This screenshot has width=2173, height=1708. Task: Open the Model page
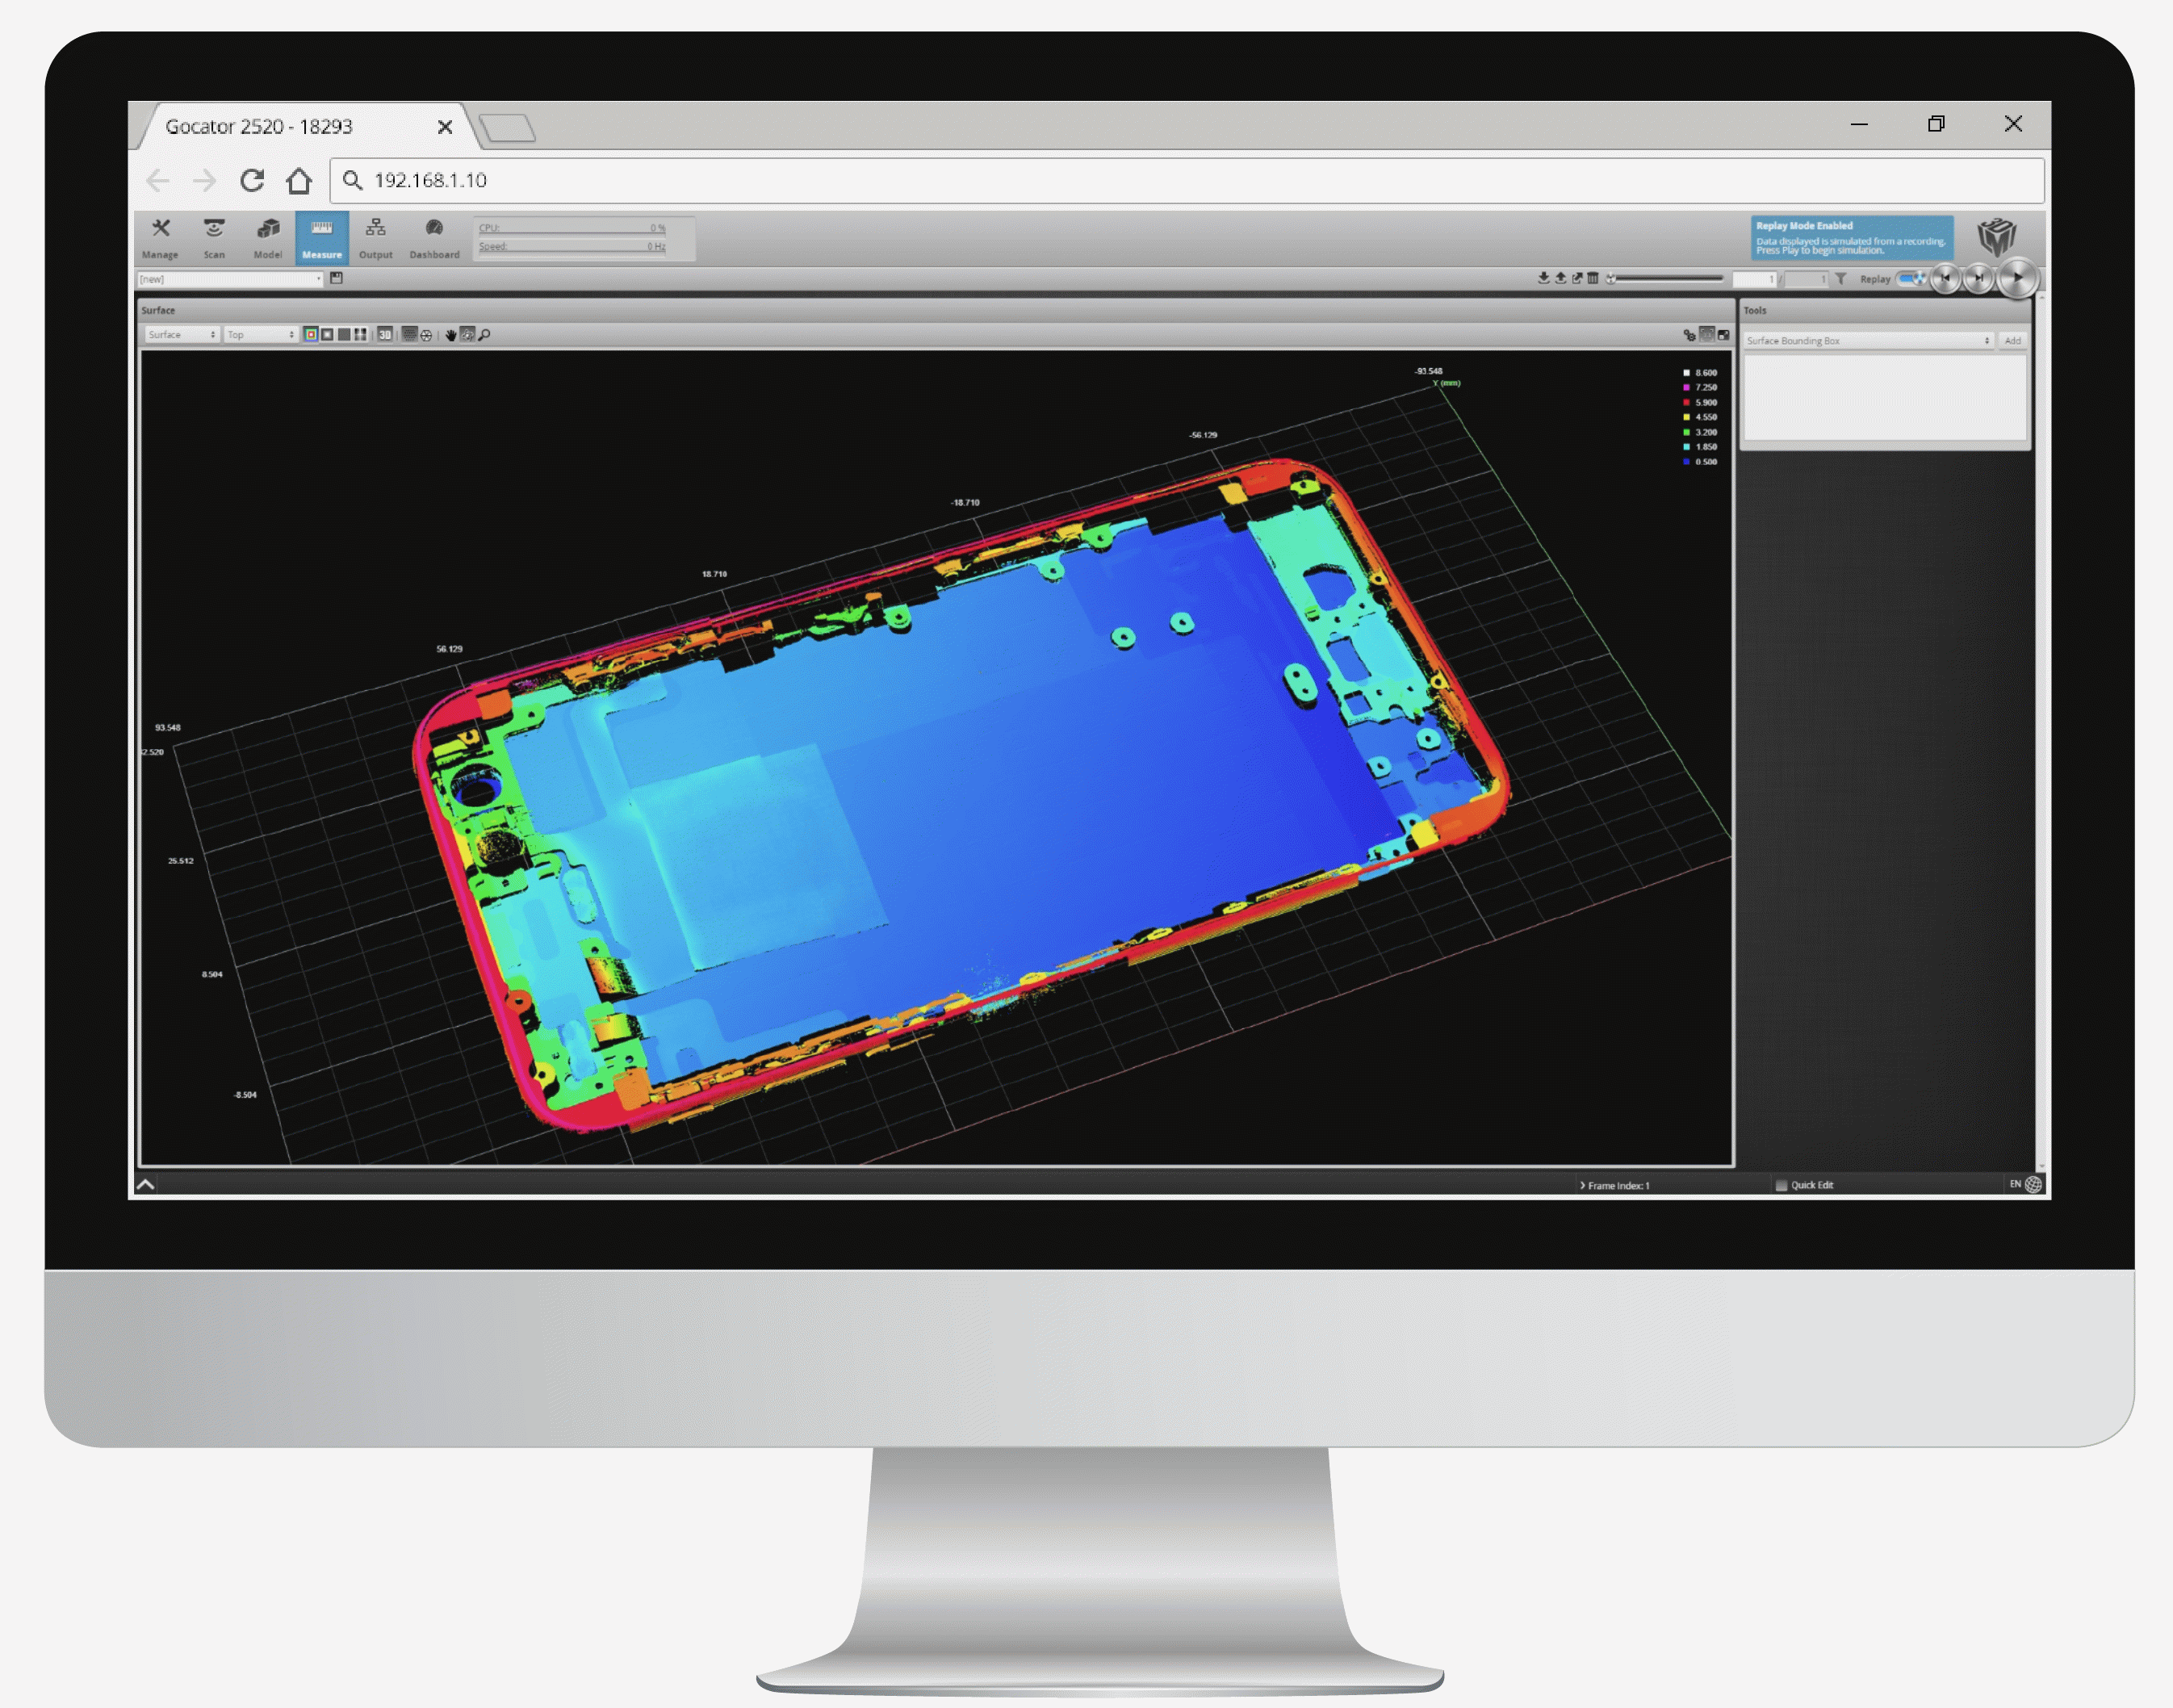[267, 238]
